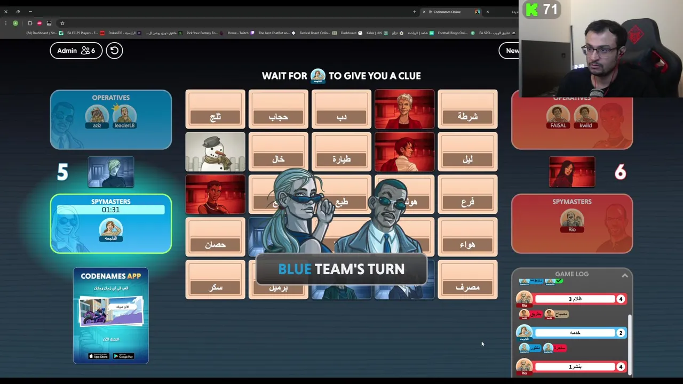Click the green browser profile icon
Image resolution: width=683 pixels, height=384 pixels.
tap(15, 23)
